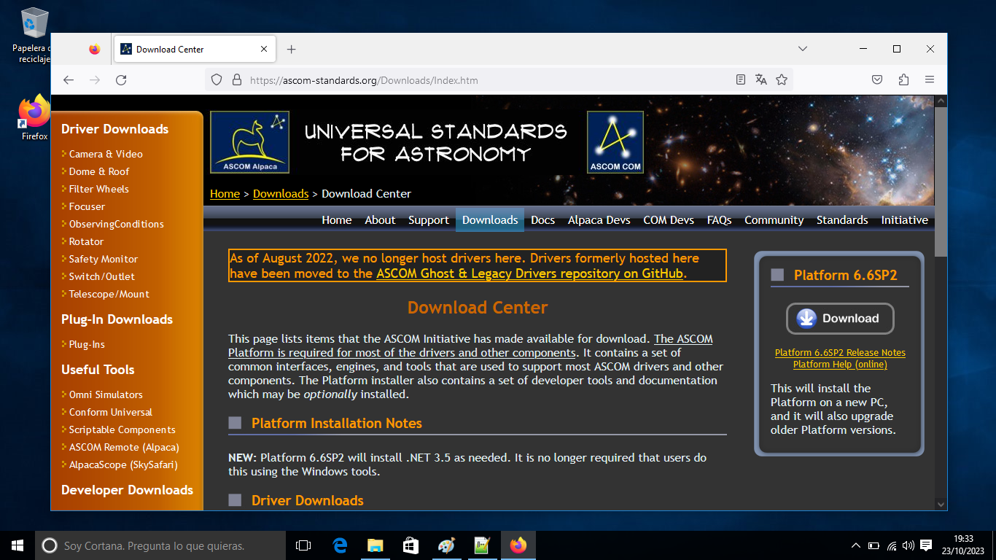Launch Microsoft Edge from the taskbar

[340, 545]
